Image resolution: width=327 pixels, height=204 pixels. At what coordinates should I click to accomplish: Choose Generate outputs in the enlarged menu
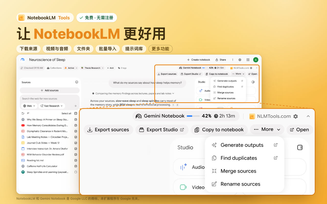click(245, 145)
